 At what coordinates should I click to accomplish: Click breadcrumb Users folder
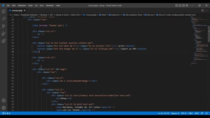16,15
